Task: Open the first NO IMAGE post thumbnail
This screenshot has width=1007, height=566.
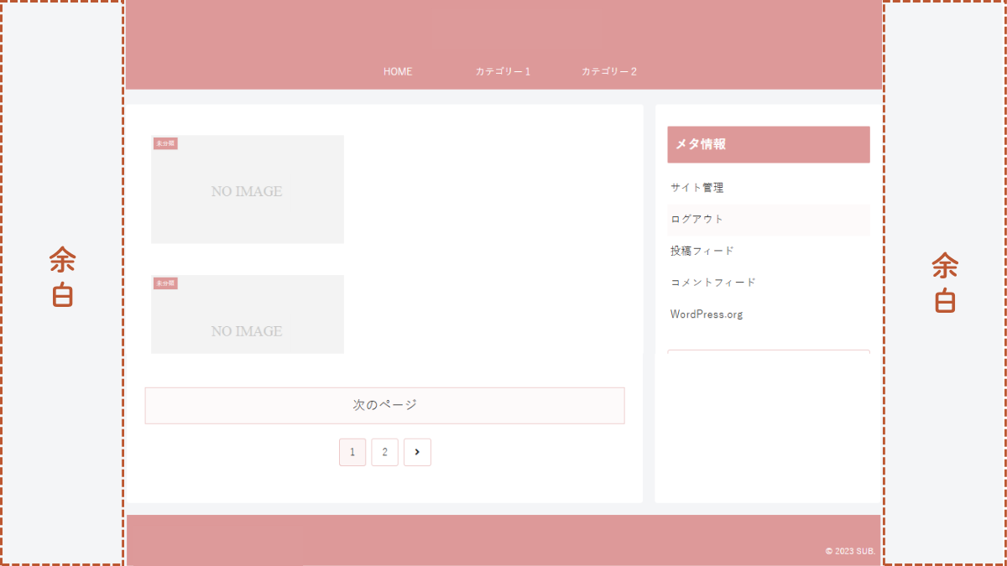Action: pyautogui.click(x=248, y=191)
